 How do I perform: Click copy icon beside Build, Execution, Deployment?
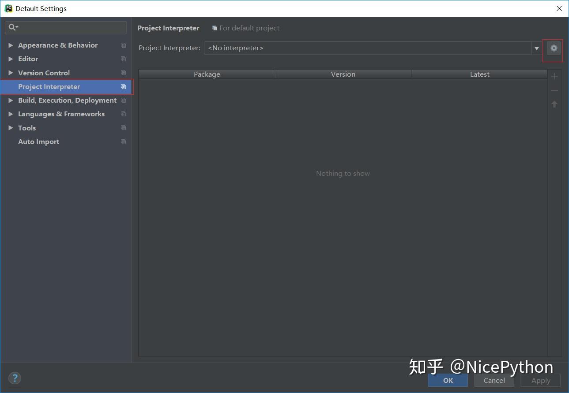coord(123,100)
